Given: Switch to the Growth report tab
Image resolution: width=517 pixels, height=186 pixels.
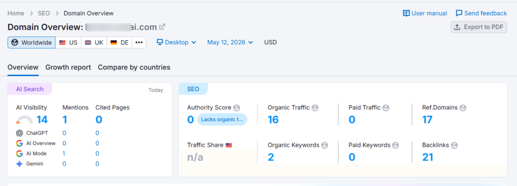Looking at the screenshot, I should [68, 67].
